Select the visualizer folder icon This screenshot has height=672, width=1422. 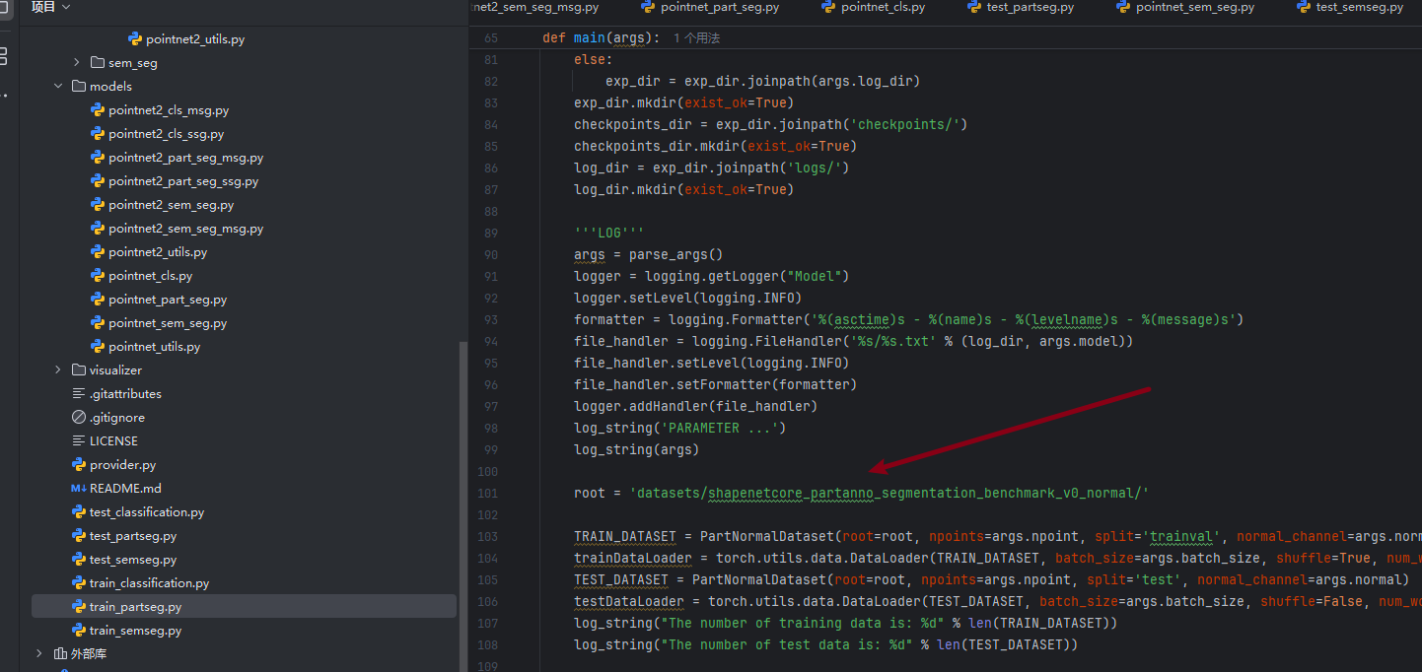79,370
